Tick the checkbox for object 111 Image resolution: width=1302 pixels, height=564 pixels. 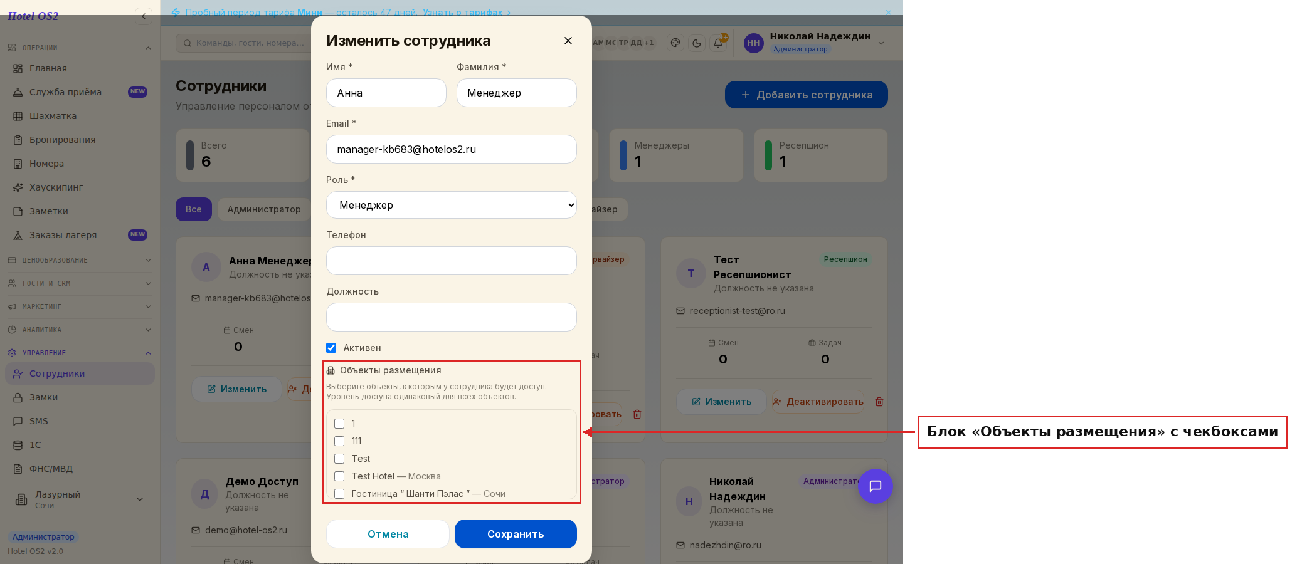pos(339,441)
